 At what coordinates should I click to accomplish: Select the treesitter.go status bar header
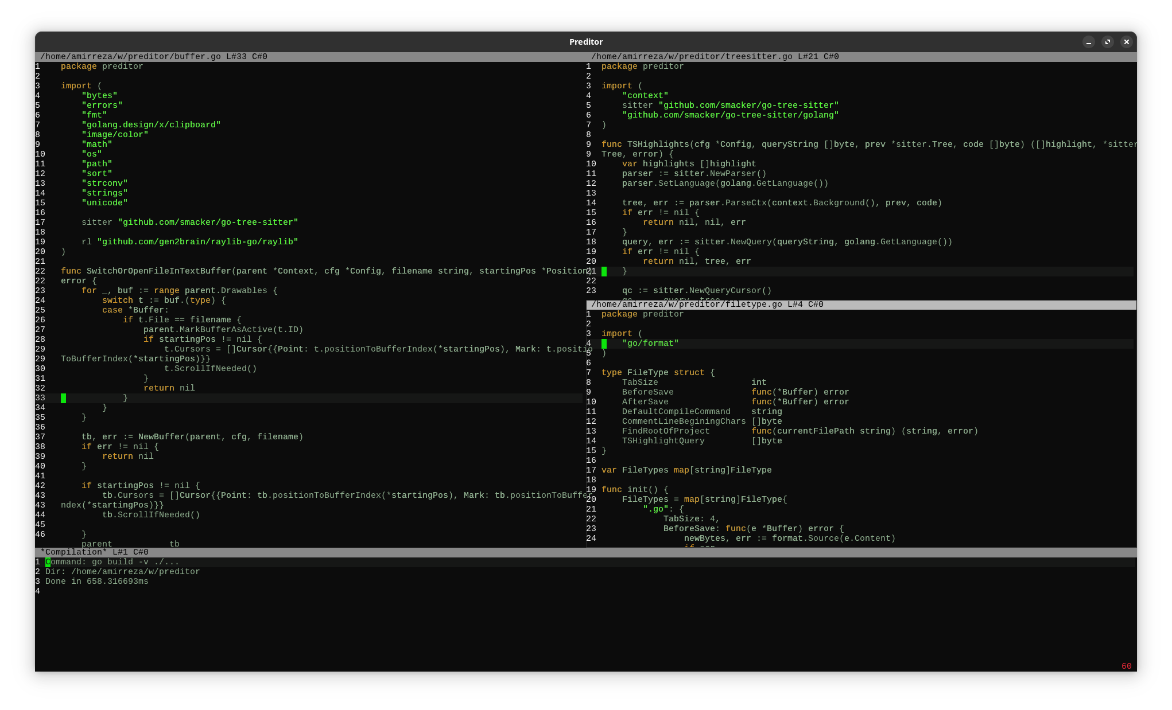coord(715,57)
